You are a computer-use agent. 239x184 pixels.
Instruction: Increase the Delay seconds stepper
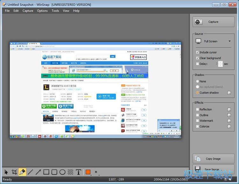[221, 62]
